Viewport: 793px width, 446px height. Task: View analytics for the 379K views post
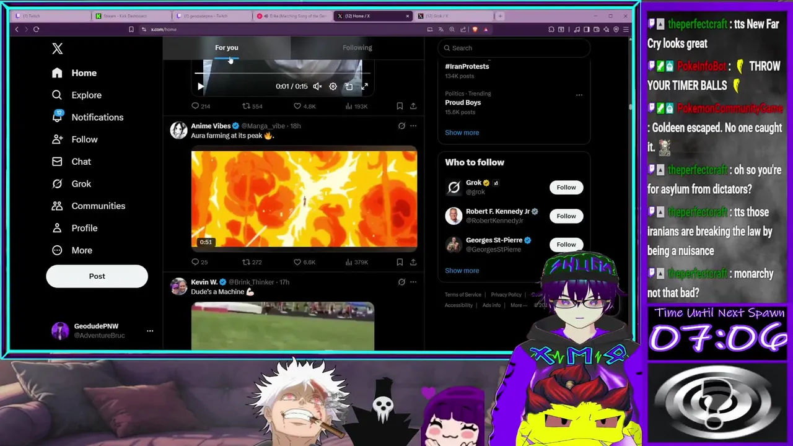356,262
